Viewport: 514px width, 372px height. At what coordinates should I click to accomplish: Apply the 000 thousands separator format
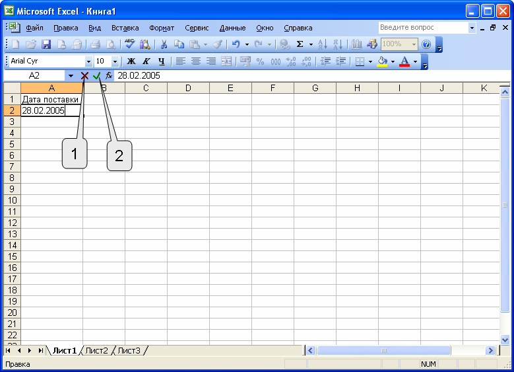[276, 61]
